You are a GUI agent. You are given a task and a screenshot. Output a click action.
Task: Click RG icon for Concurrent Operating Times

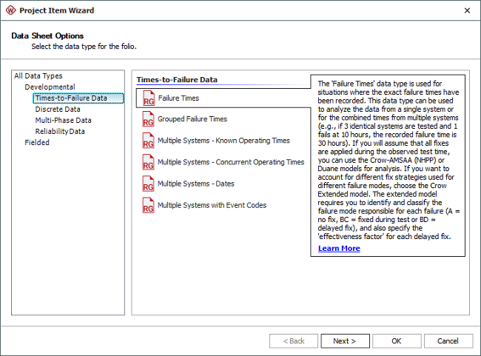point(147,162)
